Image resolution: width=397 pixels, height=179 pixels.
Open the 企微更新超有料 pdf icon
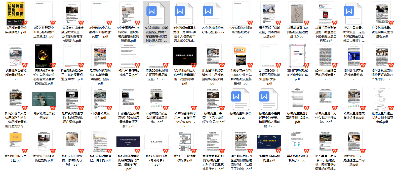pyautogui.click(x=241, y=56)
